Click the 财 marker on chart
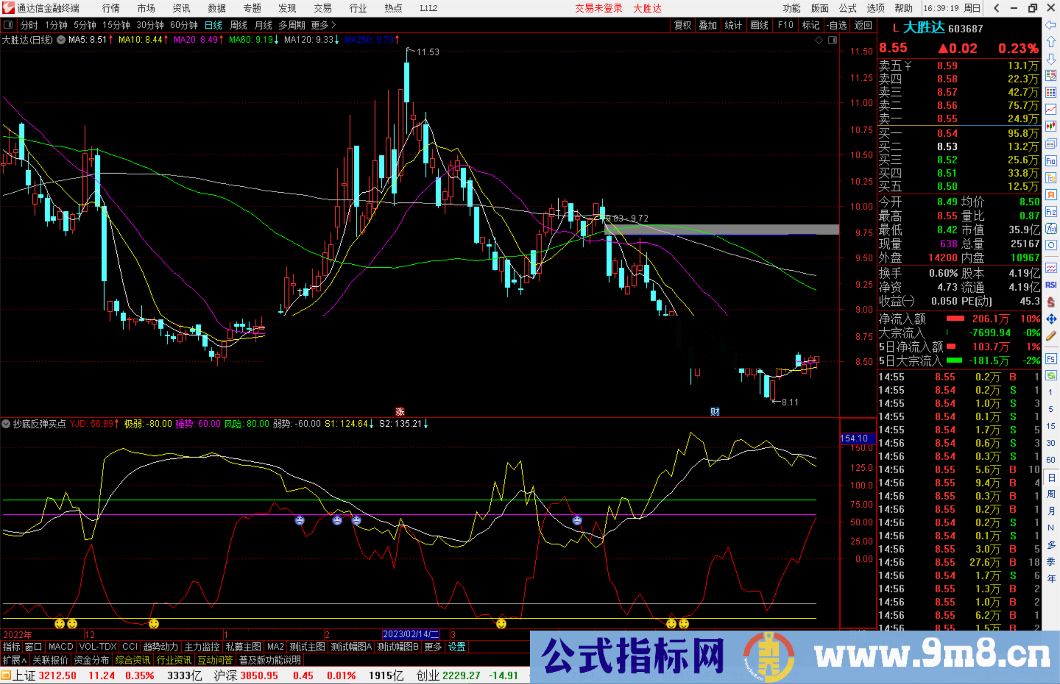This screenshot has height=684, width=1060. click(x=715, y=412)
